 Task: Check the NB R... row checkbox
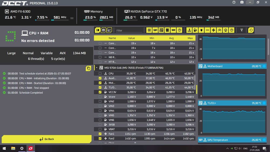[100, 57]
